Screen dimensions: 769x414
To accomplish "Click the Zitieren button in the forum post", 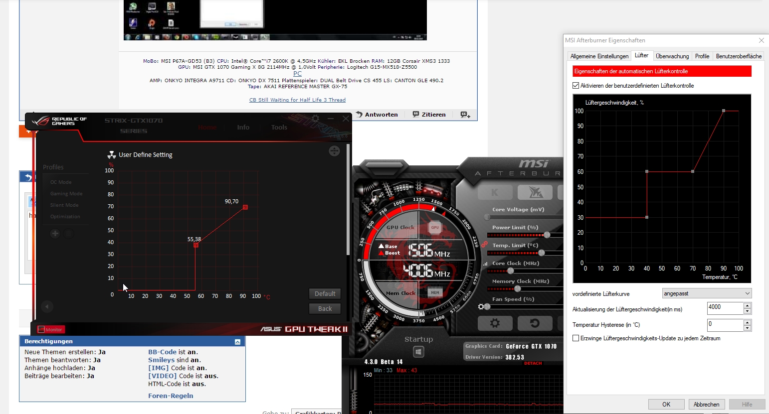I will [429, 115].
